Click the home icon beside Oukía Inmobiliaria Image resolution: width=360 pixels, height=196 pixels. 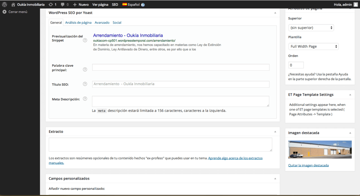tap(13, 5)
